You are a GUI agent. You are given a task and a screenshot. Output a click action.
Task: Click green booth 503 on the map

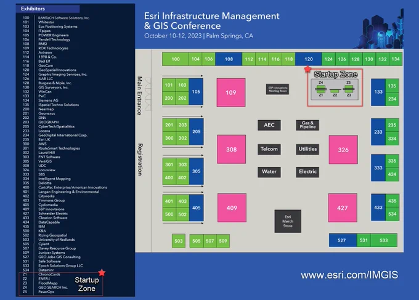(x=179, y=241)
